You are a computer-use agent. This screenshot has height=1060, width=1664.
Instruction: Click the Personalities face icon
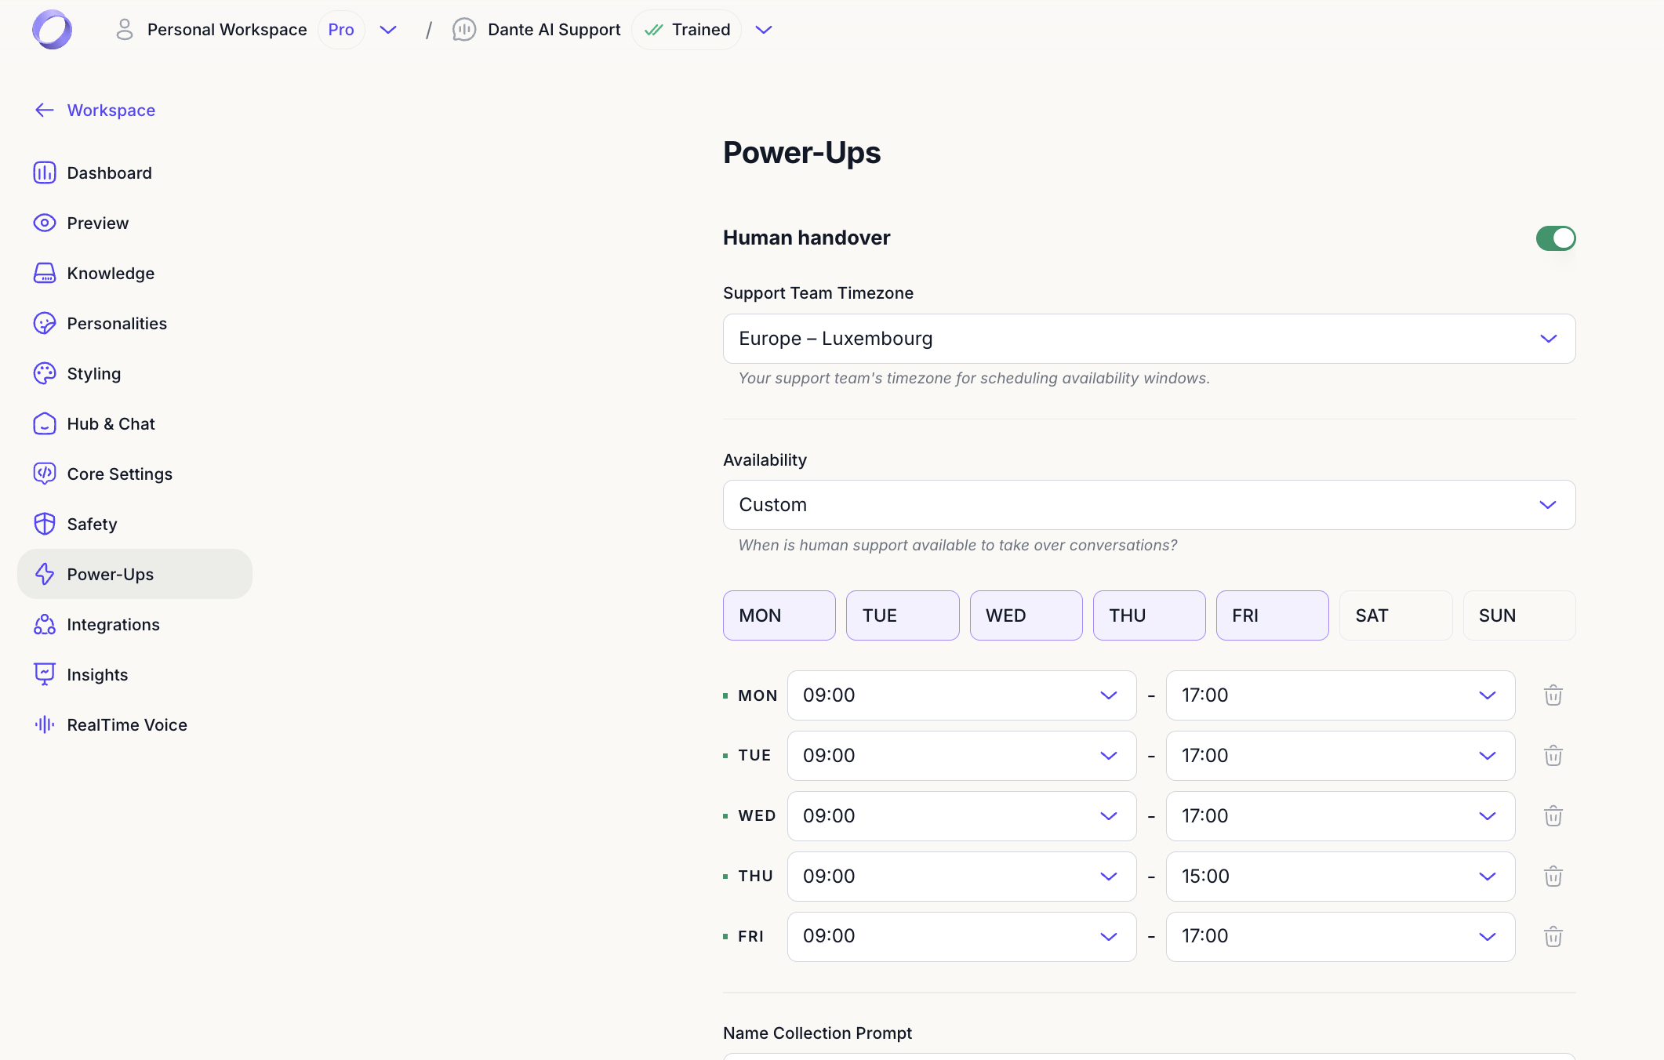[x=45, y=323]
